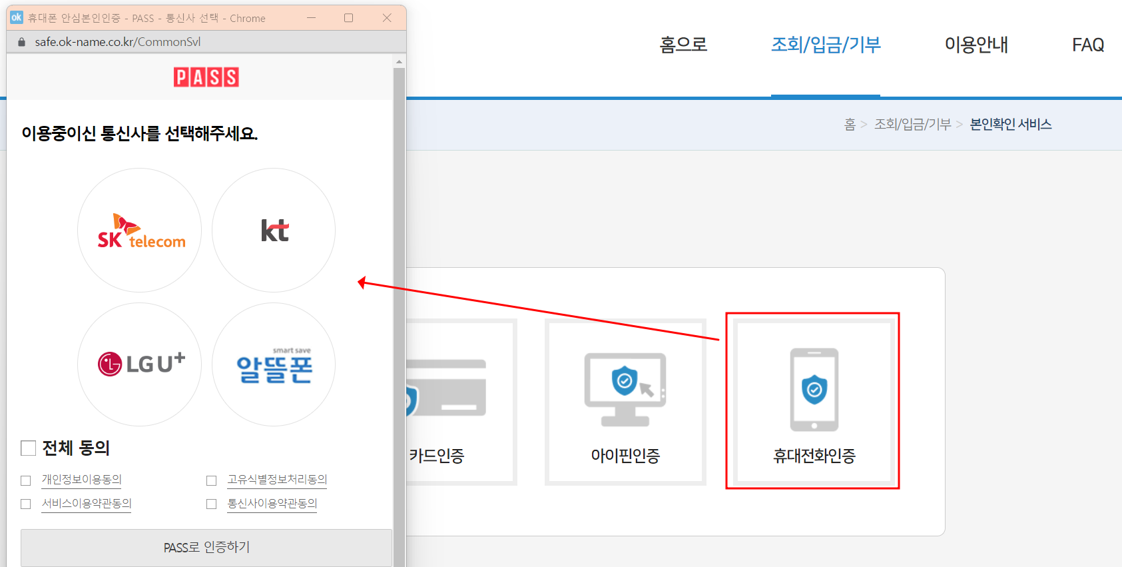Open the FAQ menu
Viewport: 1122px width, 567px height.
click(1088, 45)
